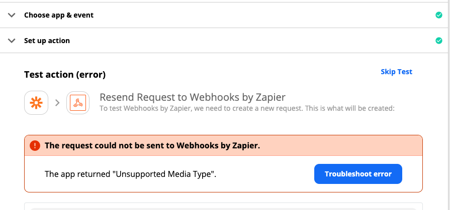The width and height of the screenshot is (450, 210).
Task: Click the Webhooks by Zapier words in banner
Action: pyautogui.click(x=218, y=146)
